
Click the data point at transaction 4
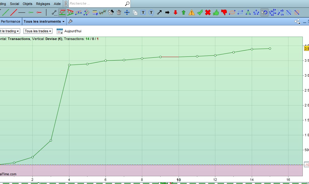coord(69,65)
